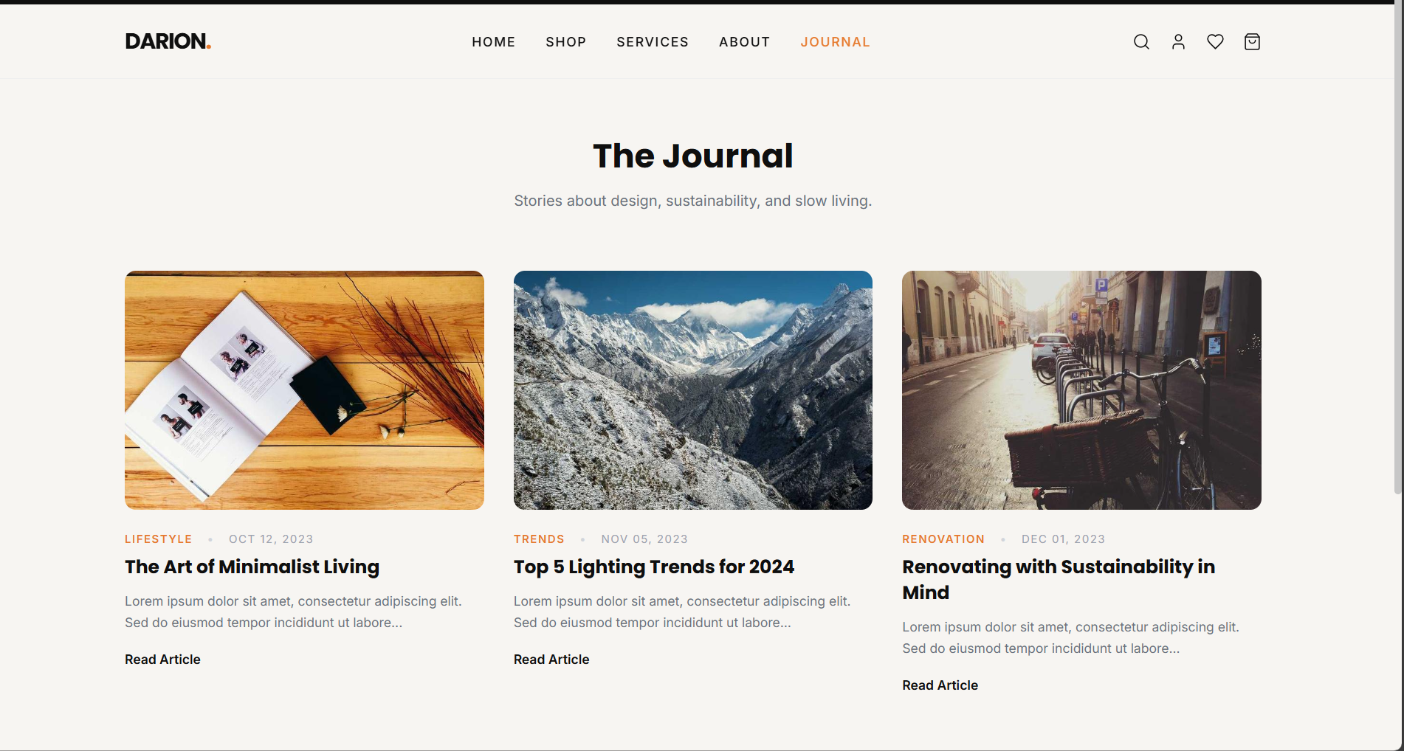
Task: Select the Journal nav link
Action: pyautogui.click(x=835, y=42)
